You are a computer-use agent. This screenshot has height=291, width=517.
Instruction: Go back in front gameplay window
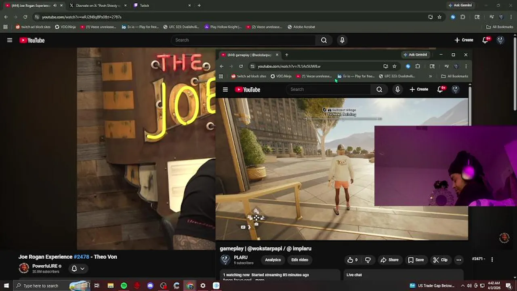tap(222, 66)
